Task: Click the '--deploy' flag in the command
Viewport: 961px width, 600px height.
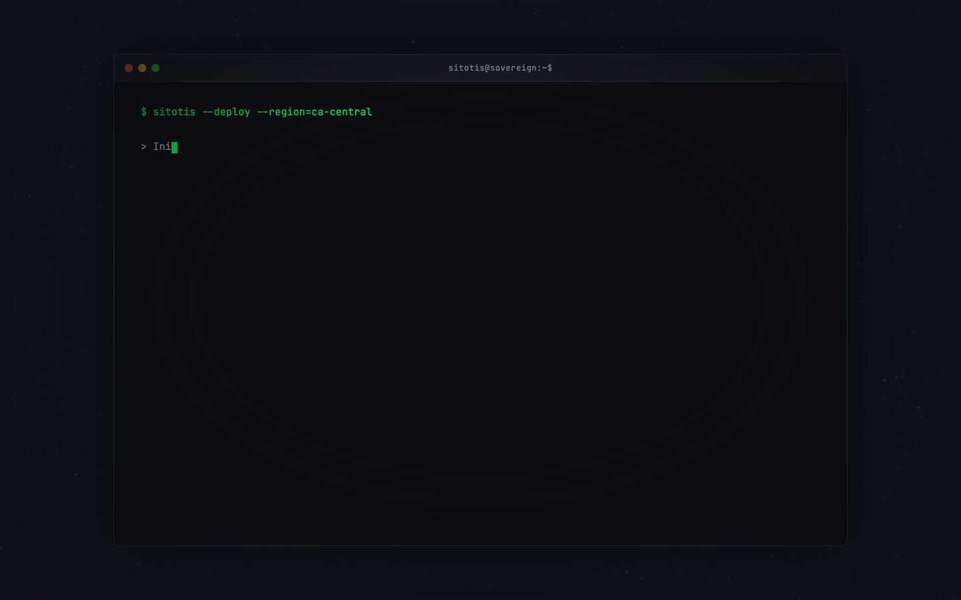Action: pyautogui.click(x=226, y=112)
